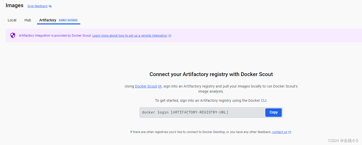Screen dimensions: 362x145
Task: Click the purple Artifactory Integration banner text
Action: pyautogui.click(x=55, y=36)
